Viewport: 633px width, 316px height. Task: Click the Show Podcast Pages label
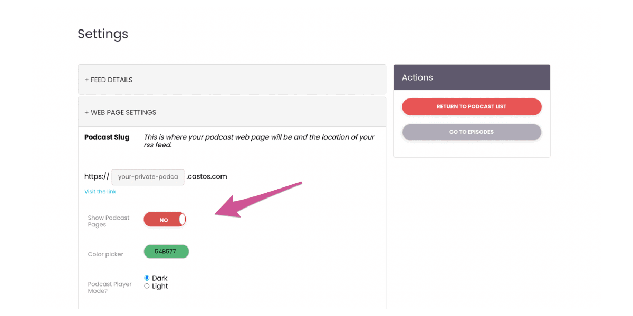point(109,221)
